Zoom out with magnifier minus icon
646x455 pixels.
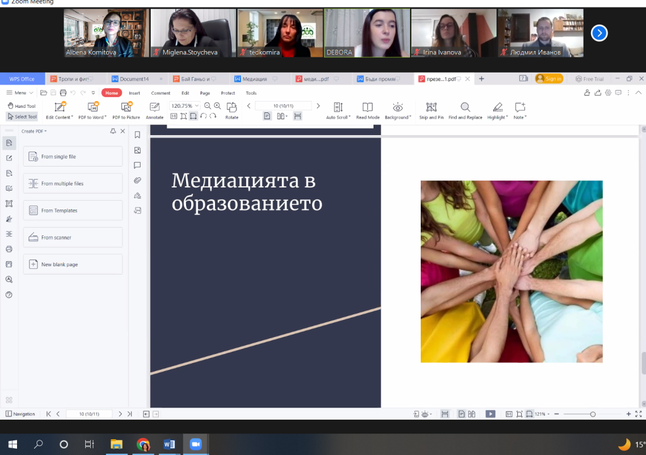208,106
